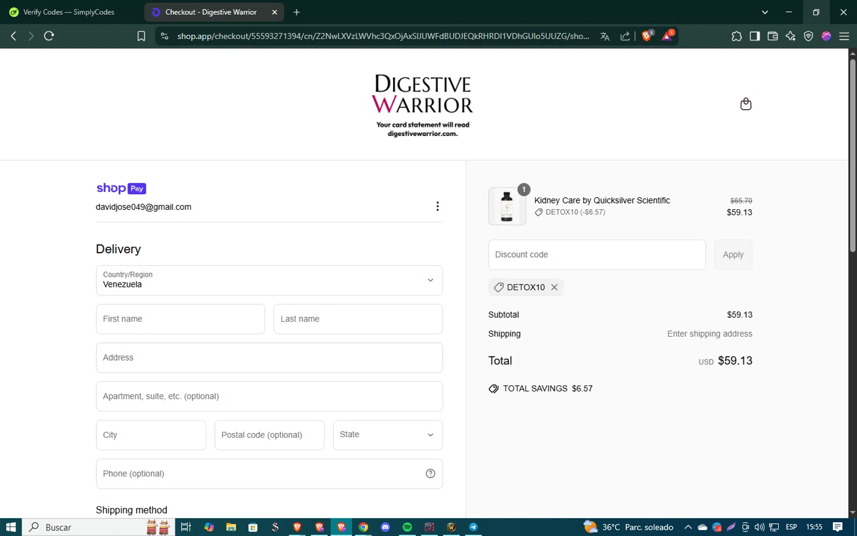Click the Enter shipping address text
857x536 pixels.
[x=710, y=334]
